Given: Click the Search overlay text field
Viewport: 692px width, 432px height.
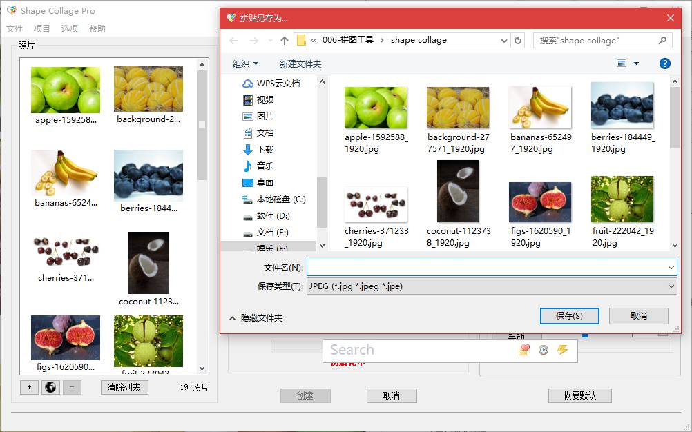Looking at the screenshot, I should pyautogui.click(x=419, y=350).
